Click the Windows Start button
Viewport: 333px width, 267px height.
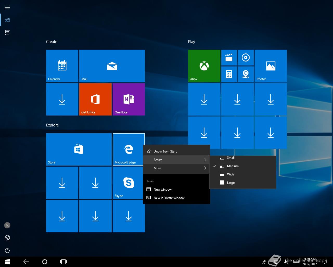tap(7, 262)
